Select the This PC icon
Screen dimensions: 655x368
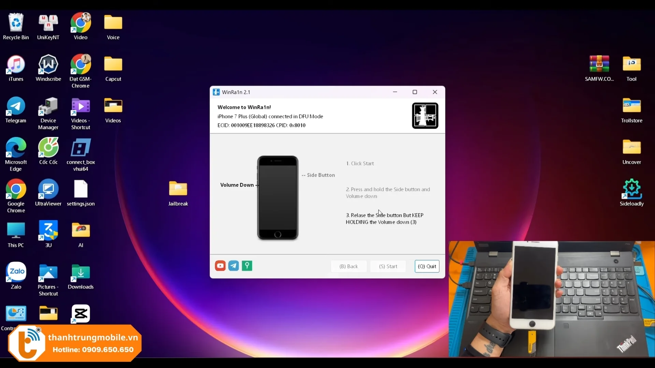coord(16,234)
